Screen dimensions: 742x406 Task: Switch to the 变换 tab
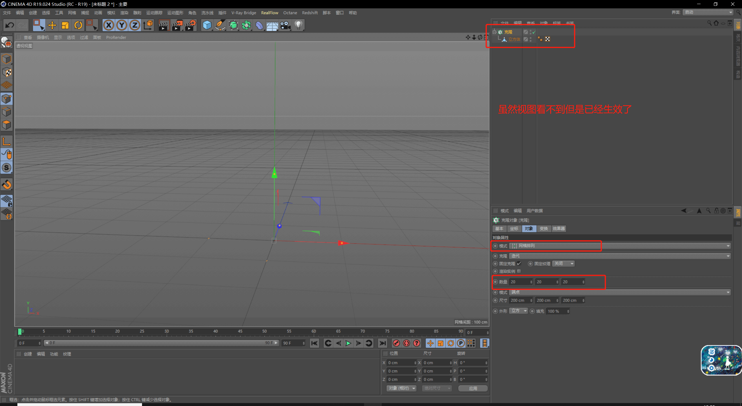click(x=544, y=229)
